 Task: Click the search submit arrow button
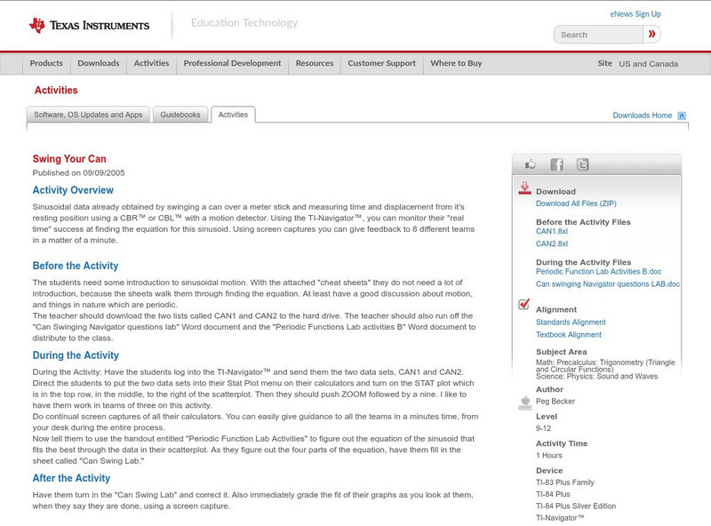tap(651, 35)
